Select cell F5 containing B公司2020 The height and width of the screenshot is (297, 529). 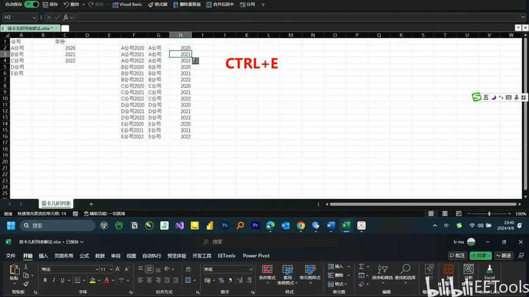click(x=134, y=67)
